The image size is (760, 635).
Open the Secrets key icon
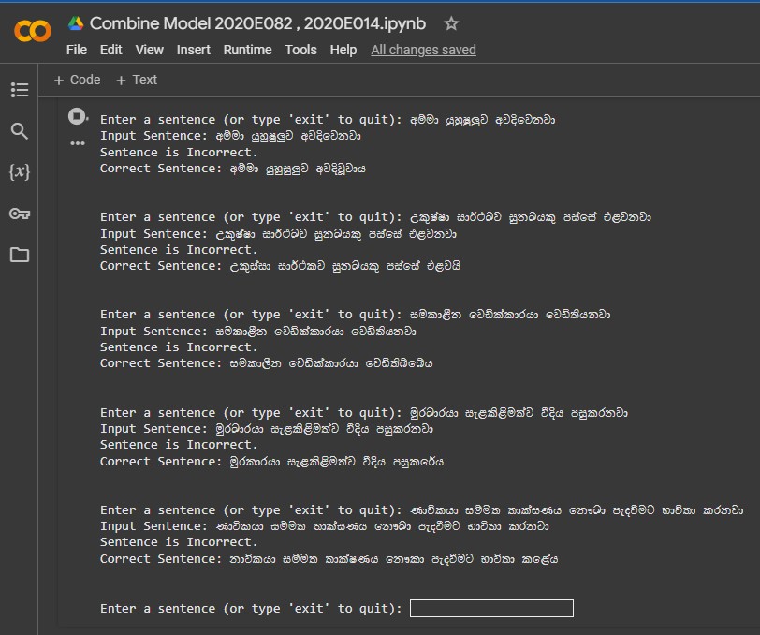pyautogui.click(x=19, y=214)
